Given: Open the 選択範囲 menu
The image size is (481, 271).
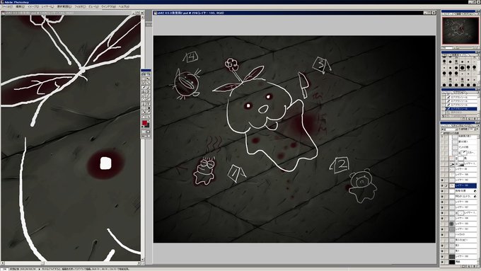Looking at the screenshot, I should click(64, 6).
